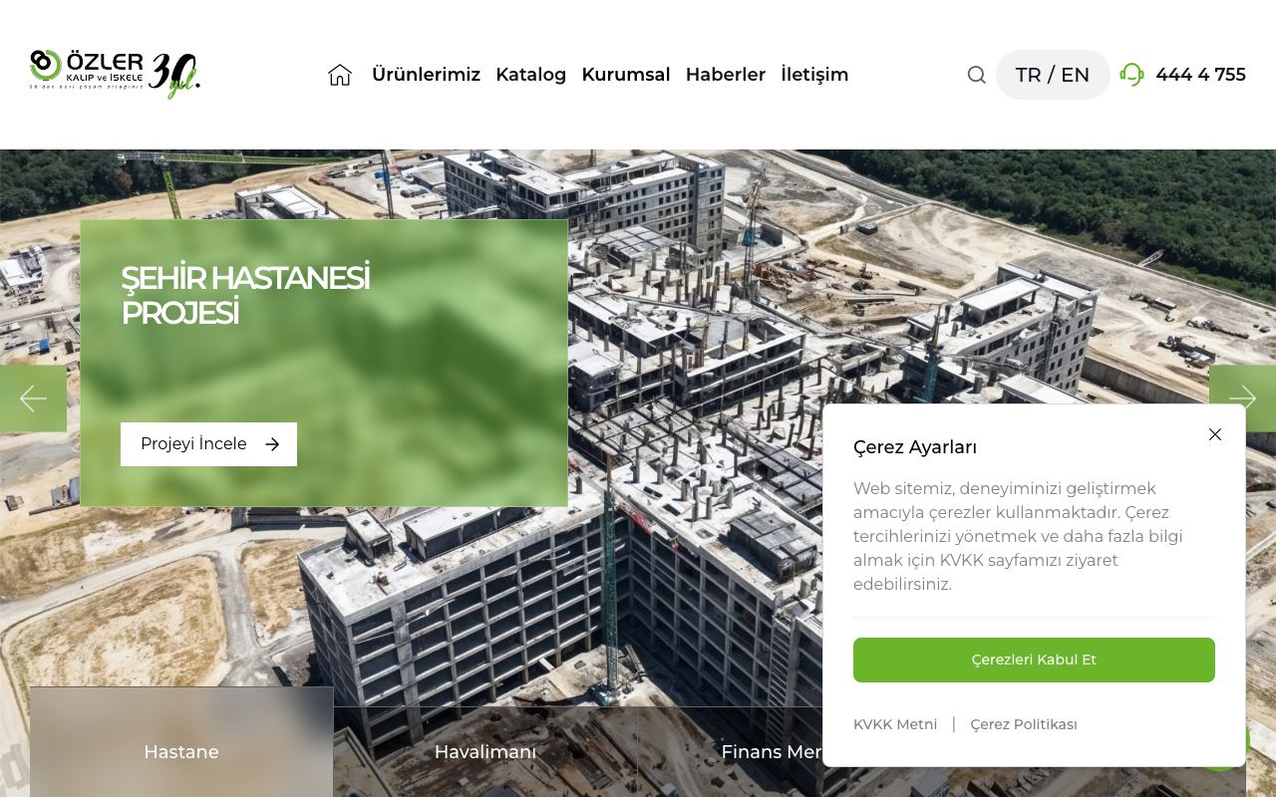Open the Ürünlerimiz menu
The height and width of the screenshot is (797, 1276).
[426, 75]
